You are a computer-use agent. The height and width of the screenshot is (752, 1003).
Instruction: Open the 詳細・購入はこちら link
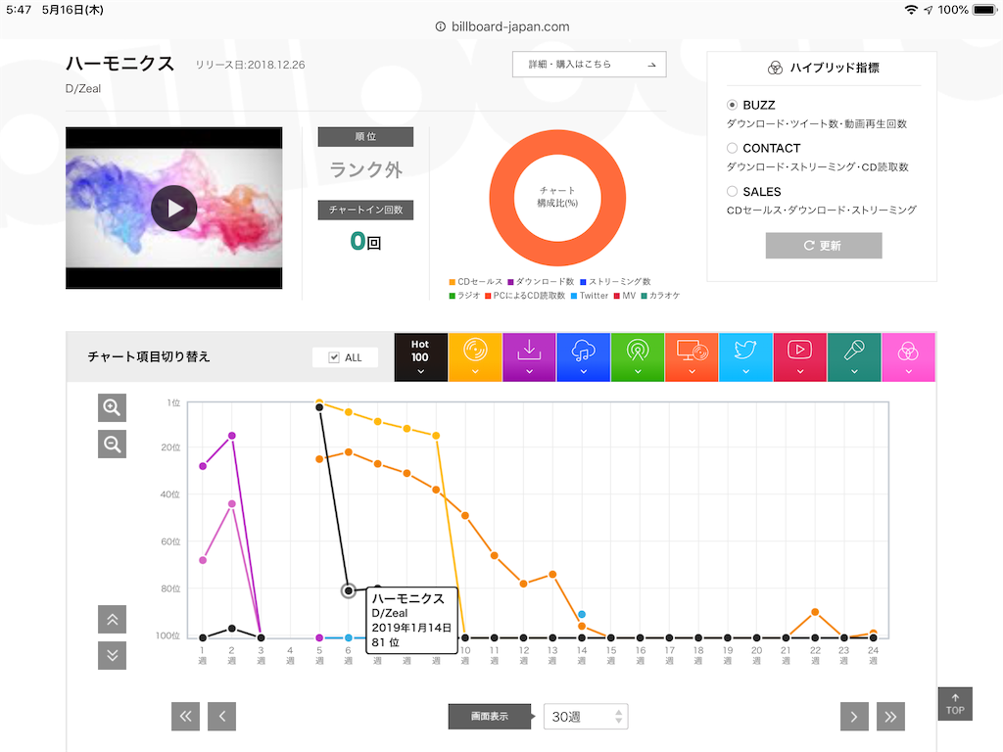click(x=589, y=64)
